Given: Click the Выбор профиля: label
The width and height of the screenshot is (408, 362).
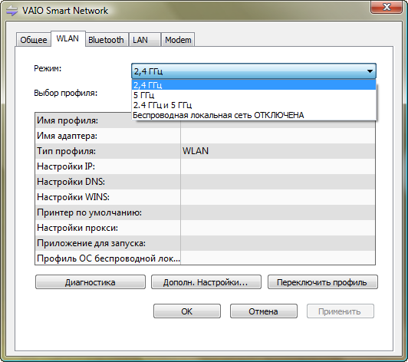Looking at the screenshot, I should (x=66, y=93).
